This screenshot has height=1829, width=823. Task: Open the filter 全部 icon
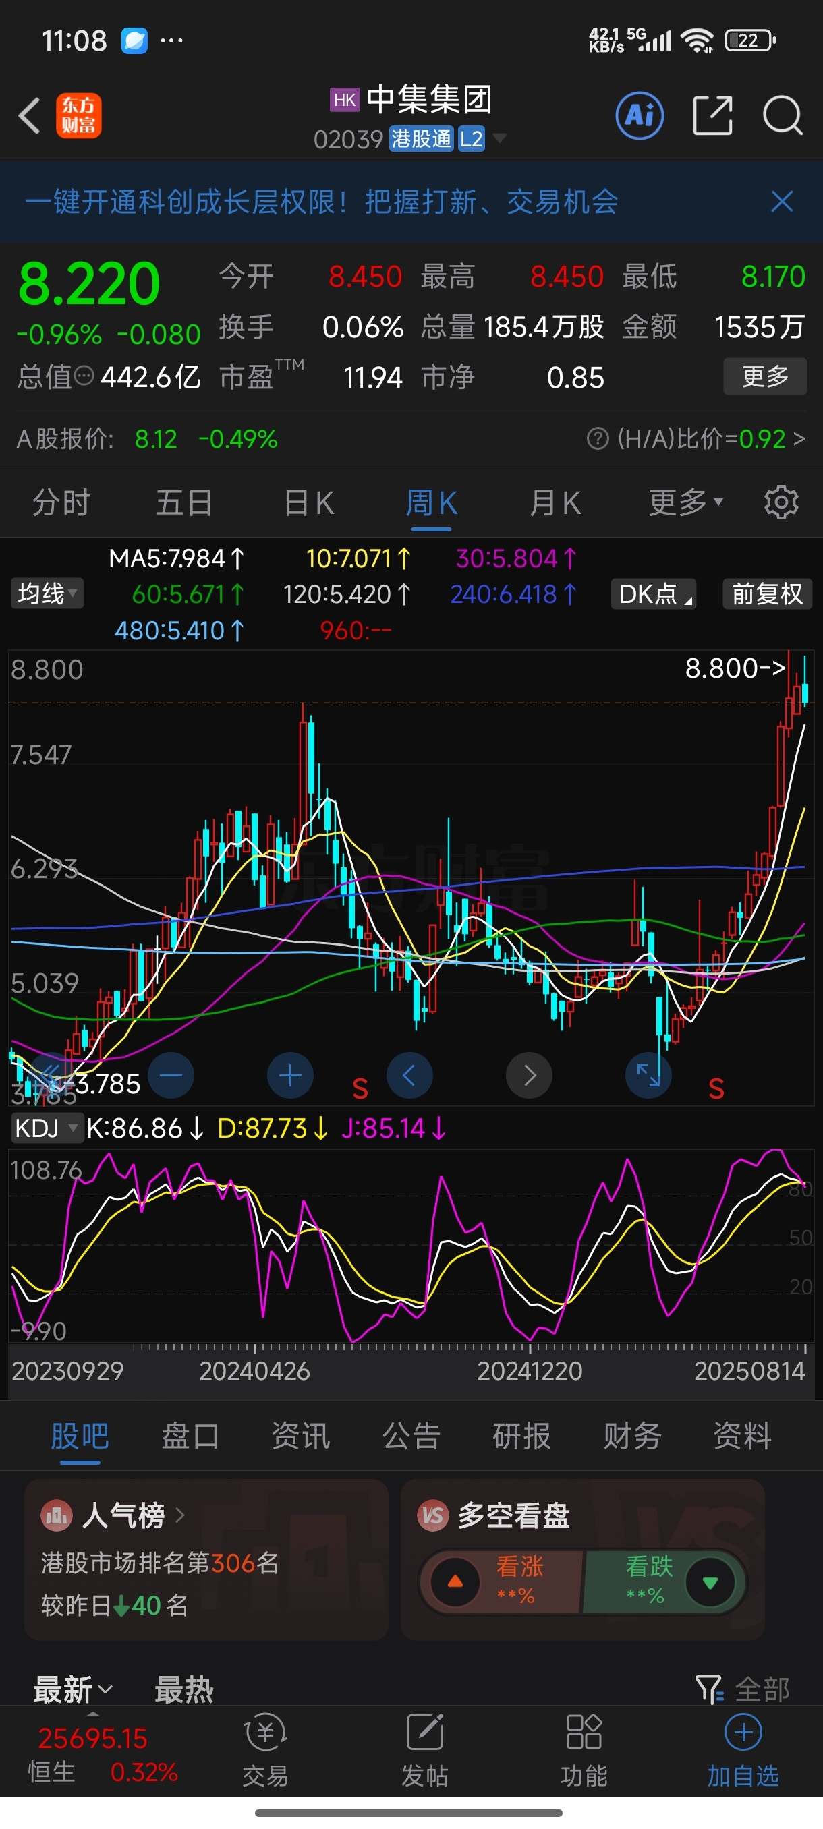point(742,1690)
